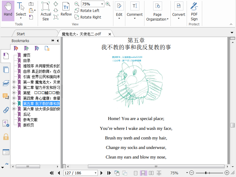
Task: Expand the 第一章 bookmark node
Action: pyautogui.click(x=14, y=82)
